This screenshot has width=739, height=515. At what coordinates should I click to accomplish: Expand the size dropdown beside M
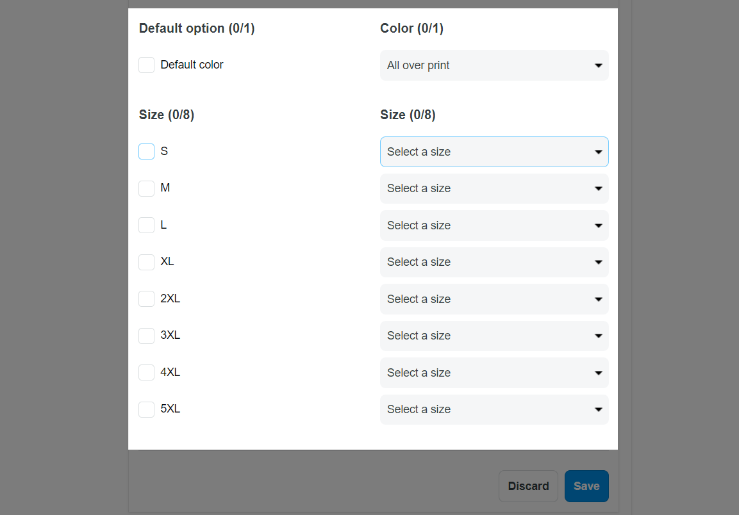pos(494,188)
